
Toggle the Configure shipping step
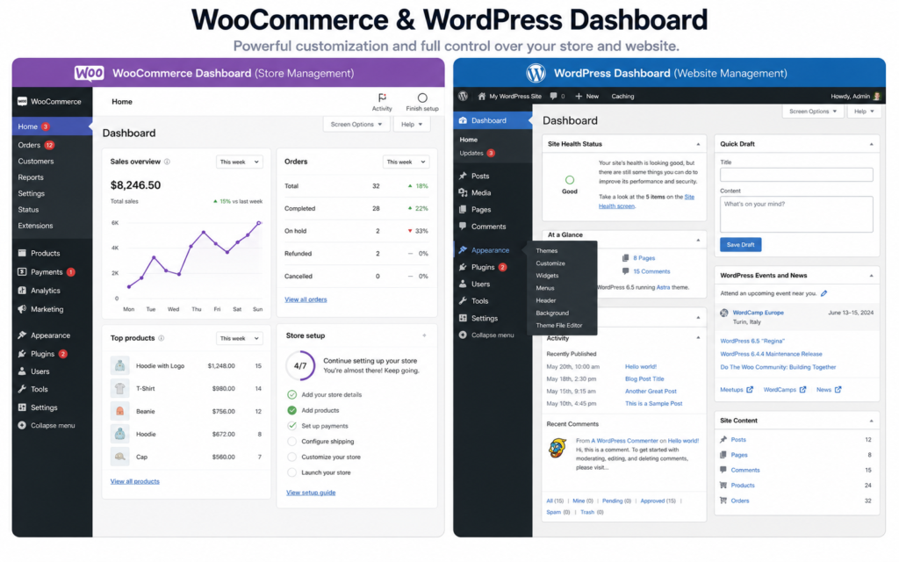tap(291, 441)
